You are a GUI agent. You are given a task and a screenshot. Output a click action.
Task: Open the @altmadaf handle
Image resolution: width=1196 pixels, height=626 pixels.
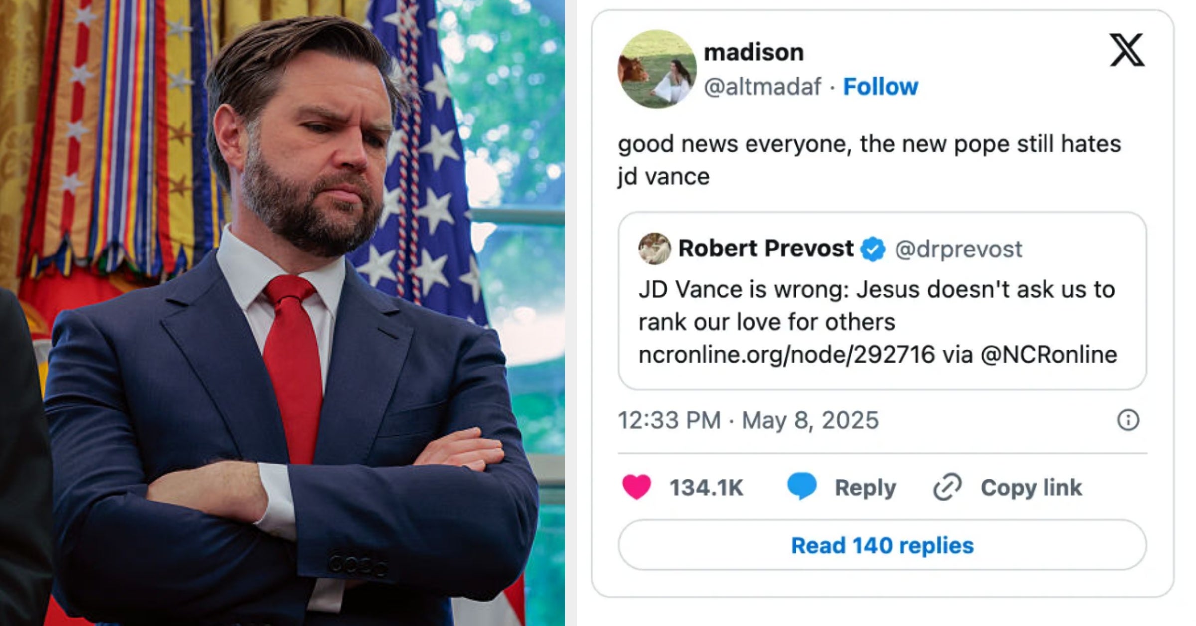762,87
